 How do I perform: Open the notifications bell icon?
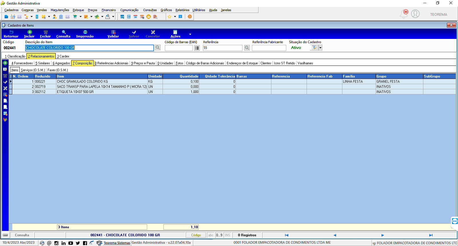point(404,14)
